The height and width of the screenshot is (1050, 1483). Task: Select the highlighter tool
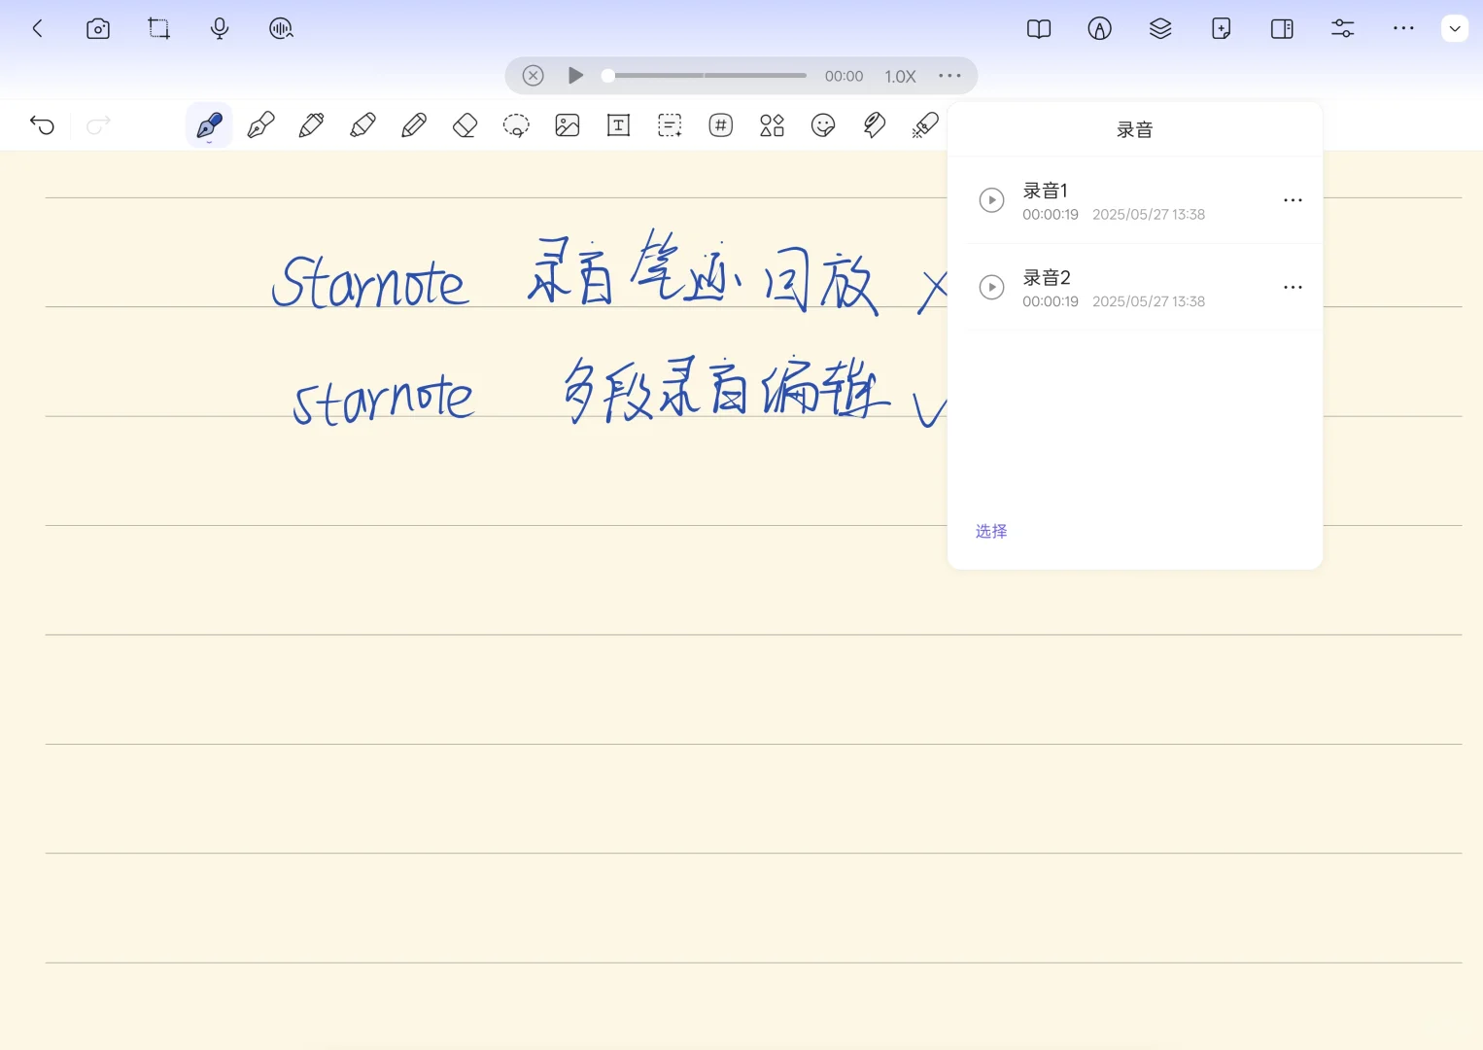tap(362, 125)
